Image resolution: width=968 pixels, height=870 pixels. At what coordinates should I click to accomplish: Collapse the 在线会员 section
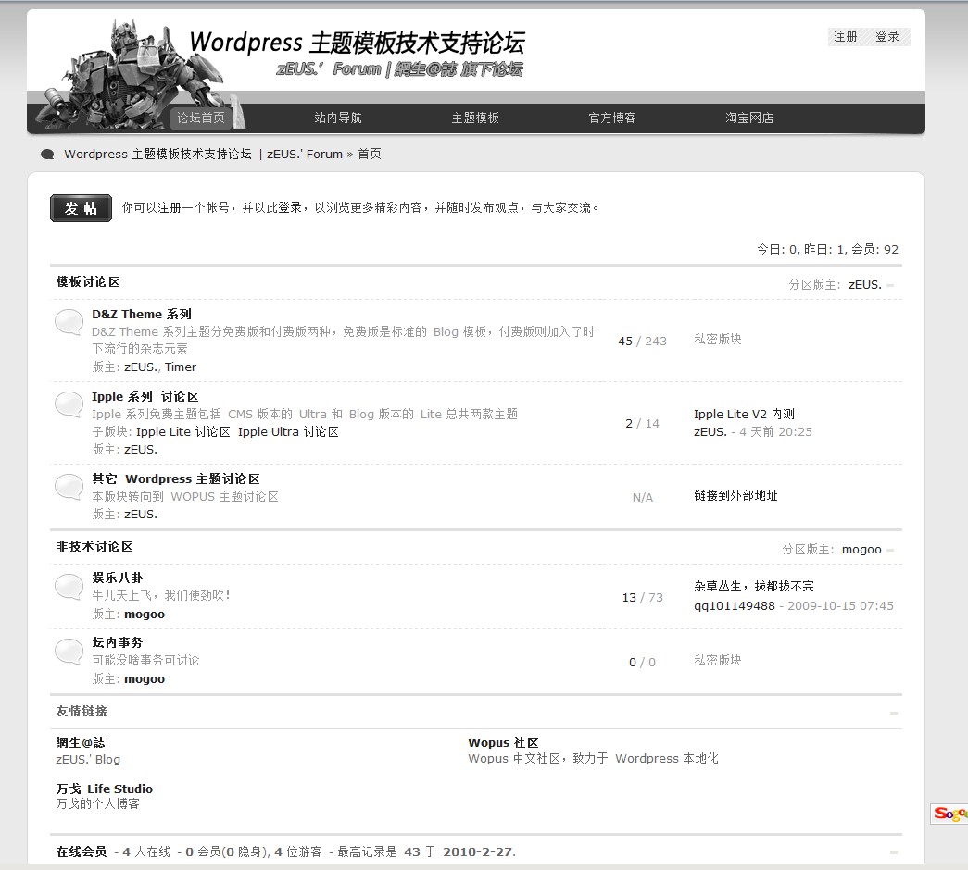(x=893, y=852)
